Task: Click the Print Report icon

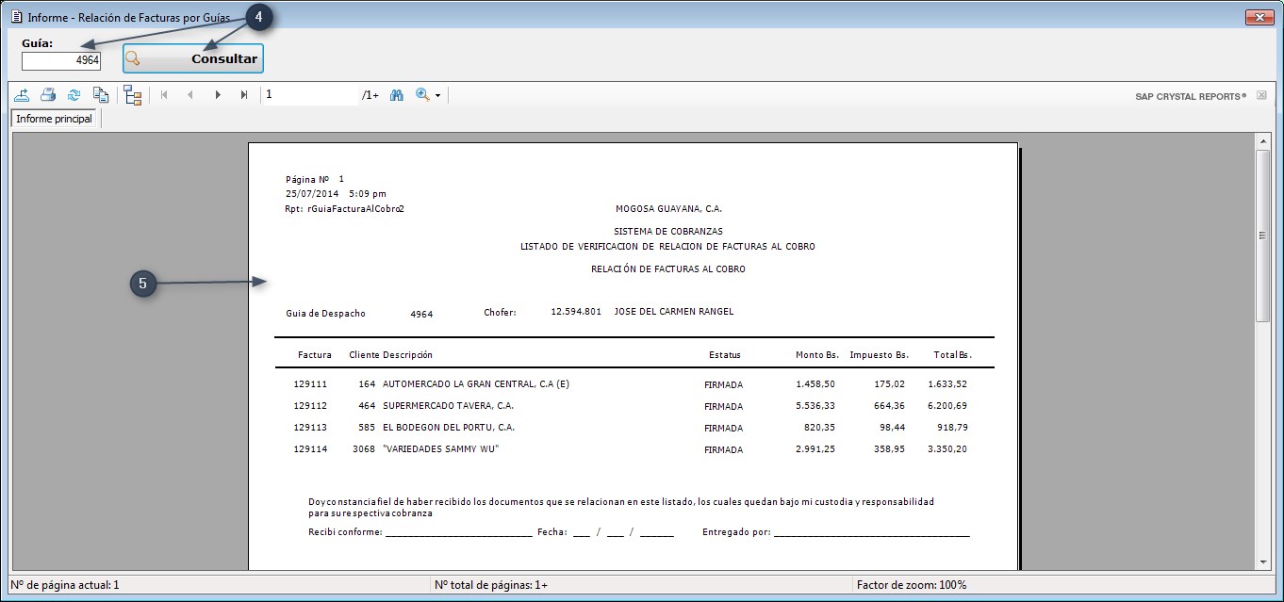Action: tap(48, 95)
